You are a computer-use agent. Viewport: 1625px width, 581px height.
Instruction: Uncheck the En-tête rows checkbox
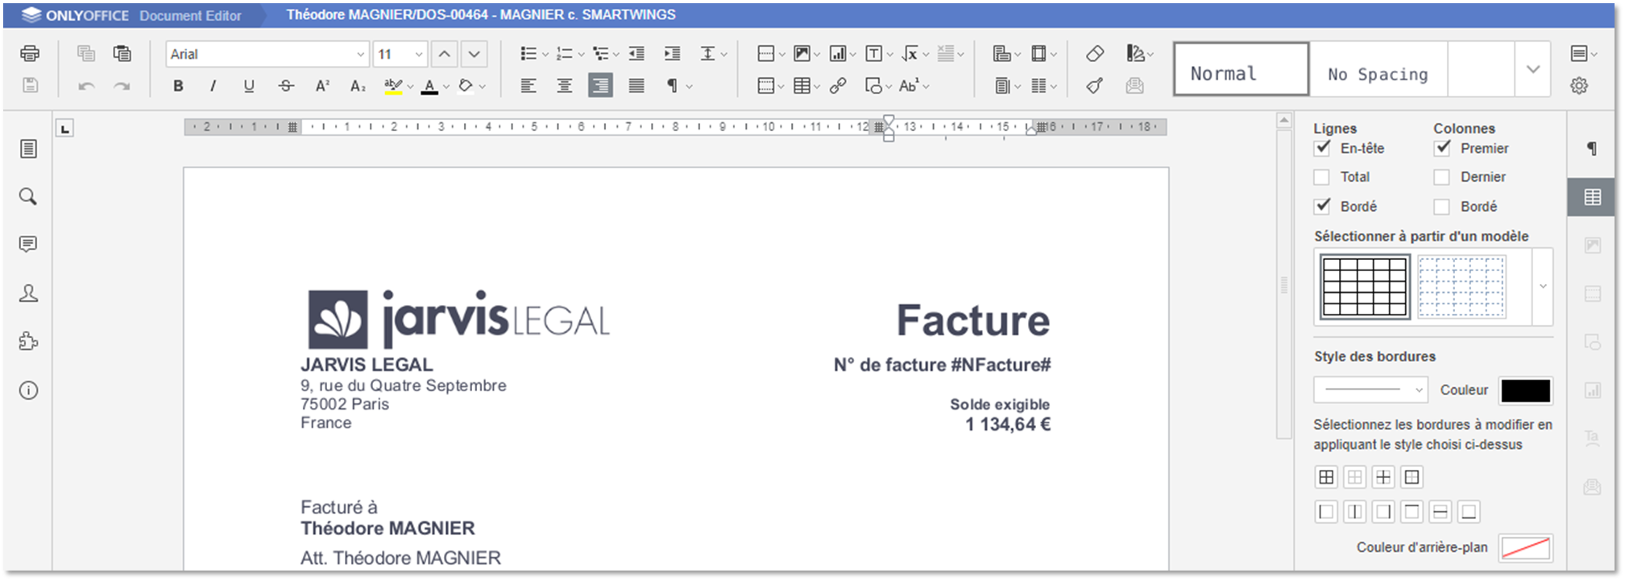coord(1322,148)
